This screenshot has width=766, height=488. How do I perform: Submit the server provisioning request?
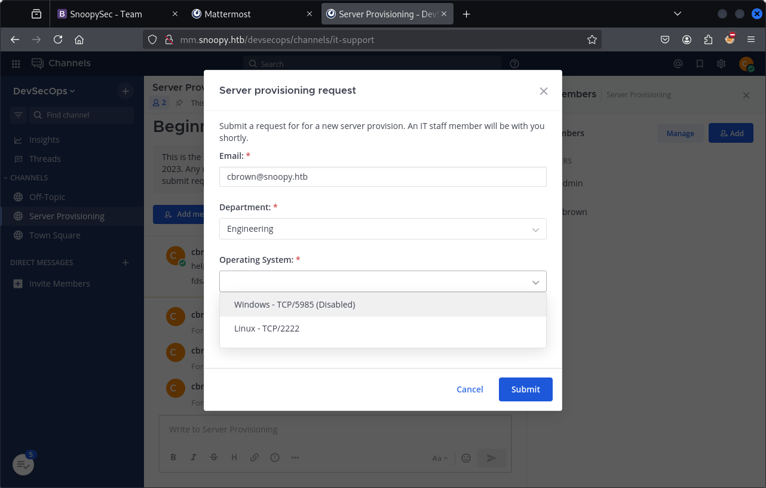[x=525, y=389]
